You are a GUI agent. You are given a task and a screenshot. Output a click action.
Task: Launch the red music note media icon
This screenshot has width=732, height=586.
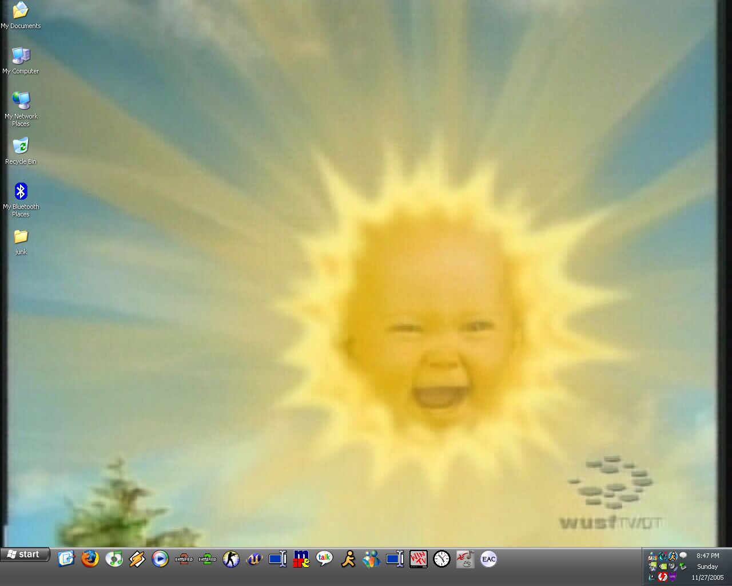tap(465, 559)
